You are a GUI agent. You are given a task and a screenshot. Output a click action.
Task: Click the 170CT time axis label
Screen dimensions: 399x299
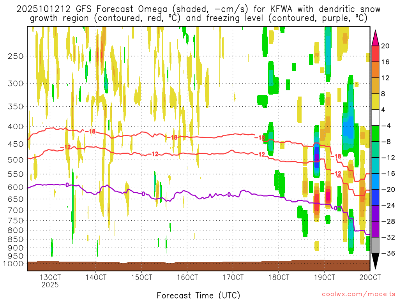[233, 277]
